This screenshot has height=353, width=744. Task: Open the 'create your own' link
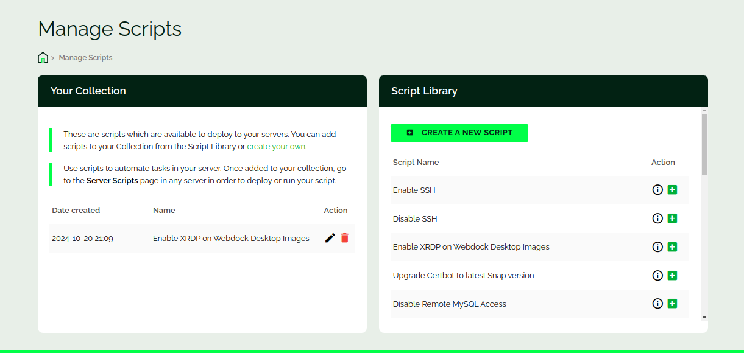tap(276, 147)
